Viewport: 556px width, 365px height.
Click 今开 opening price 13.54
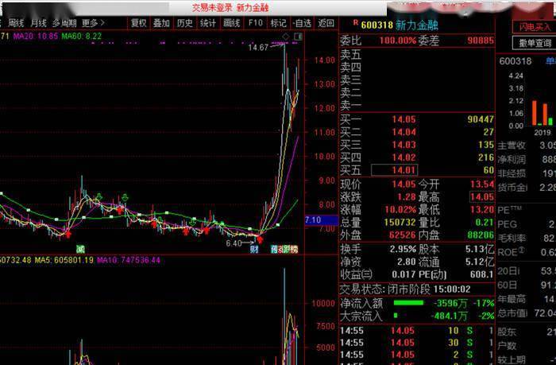(x=482, y=184)
